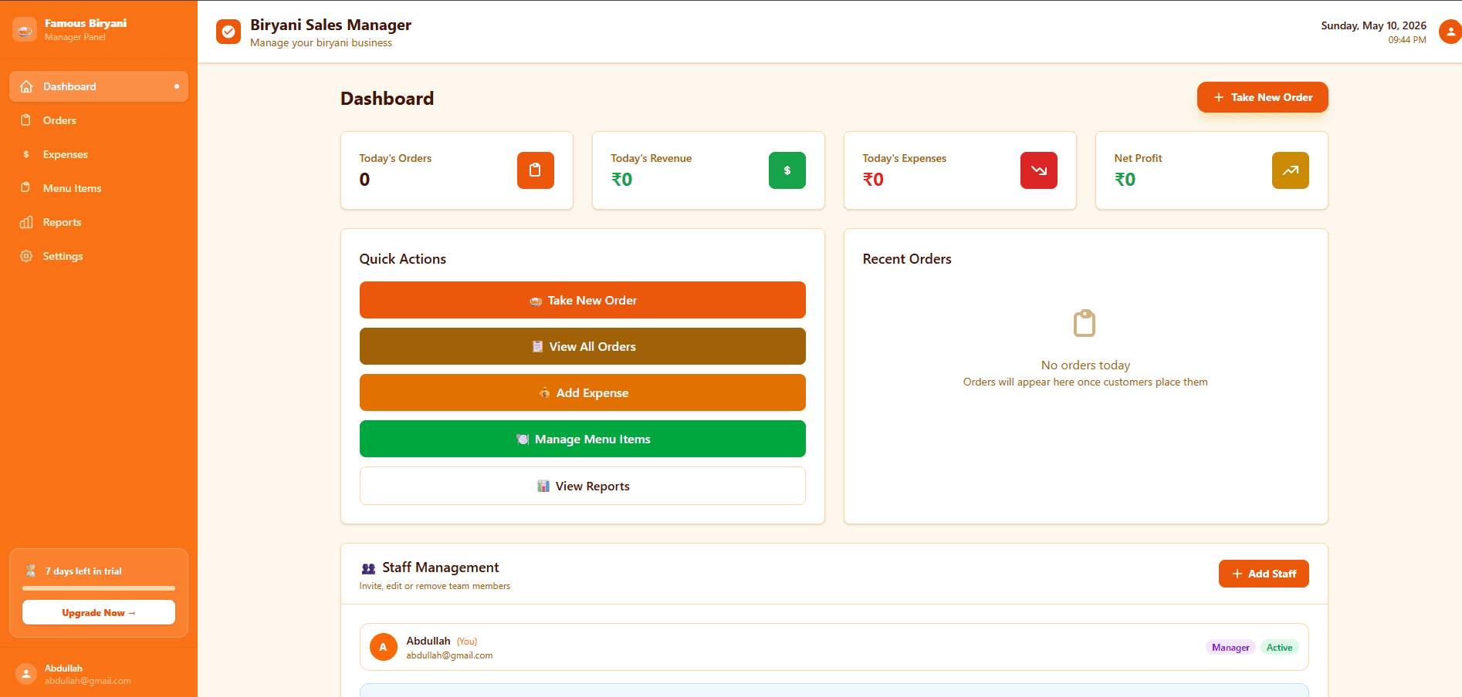Click the Settings gear icon in sidebar

click(x=26, y=256)
